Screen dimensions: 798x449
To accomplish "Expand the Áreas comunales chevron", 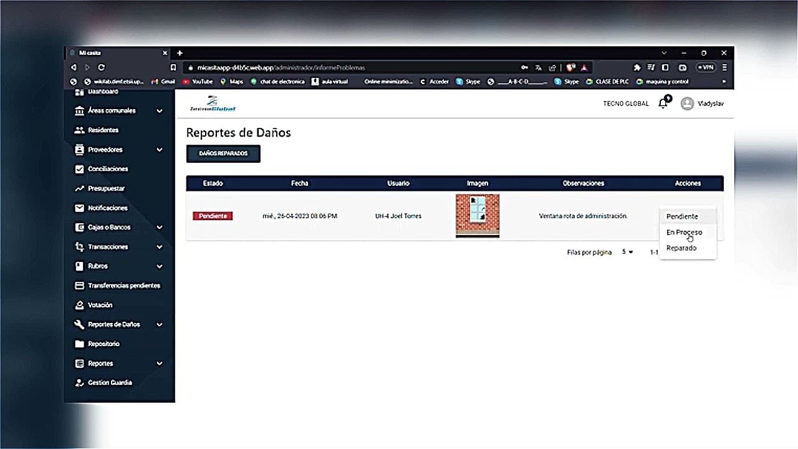I will 160,110.
